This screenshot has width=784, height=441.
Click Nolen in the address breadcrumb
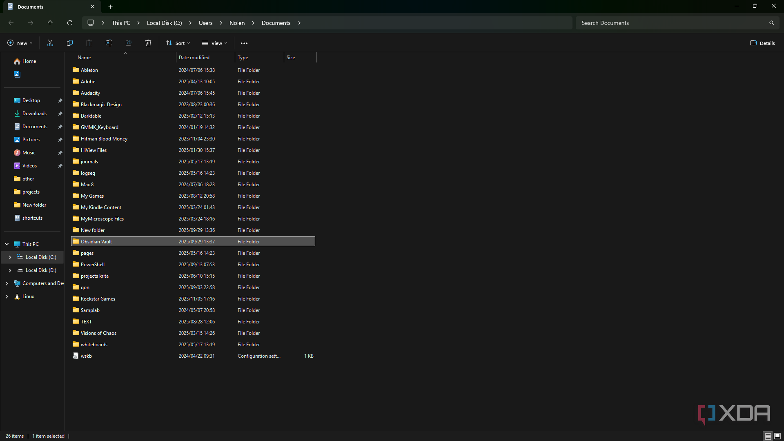coord(237,23)
